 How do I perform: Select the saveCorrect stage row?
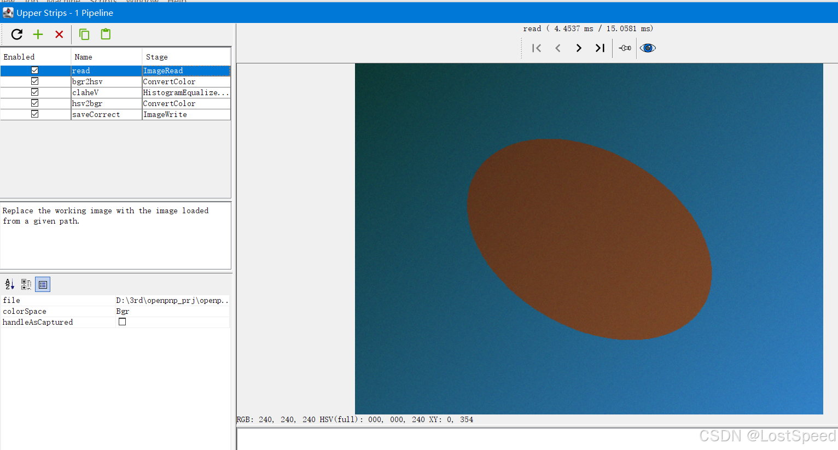(115, 114)
